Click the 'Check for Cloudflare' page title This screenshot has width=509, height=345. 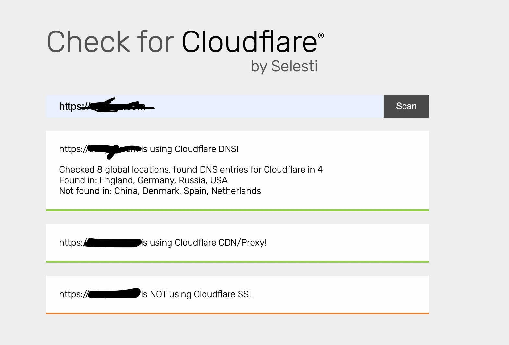(182, 42)
